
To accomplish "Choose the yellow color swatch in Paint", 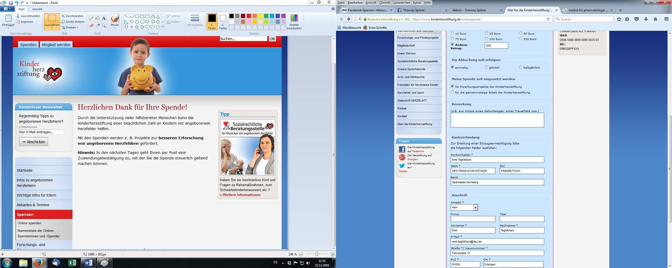I will (260, 16).
